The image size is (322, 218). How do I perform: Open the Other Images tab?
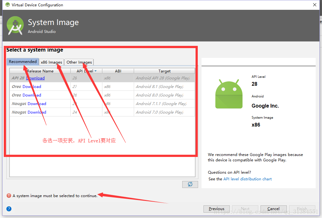click(79, 62)
